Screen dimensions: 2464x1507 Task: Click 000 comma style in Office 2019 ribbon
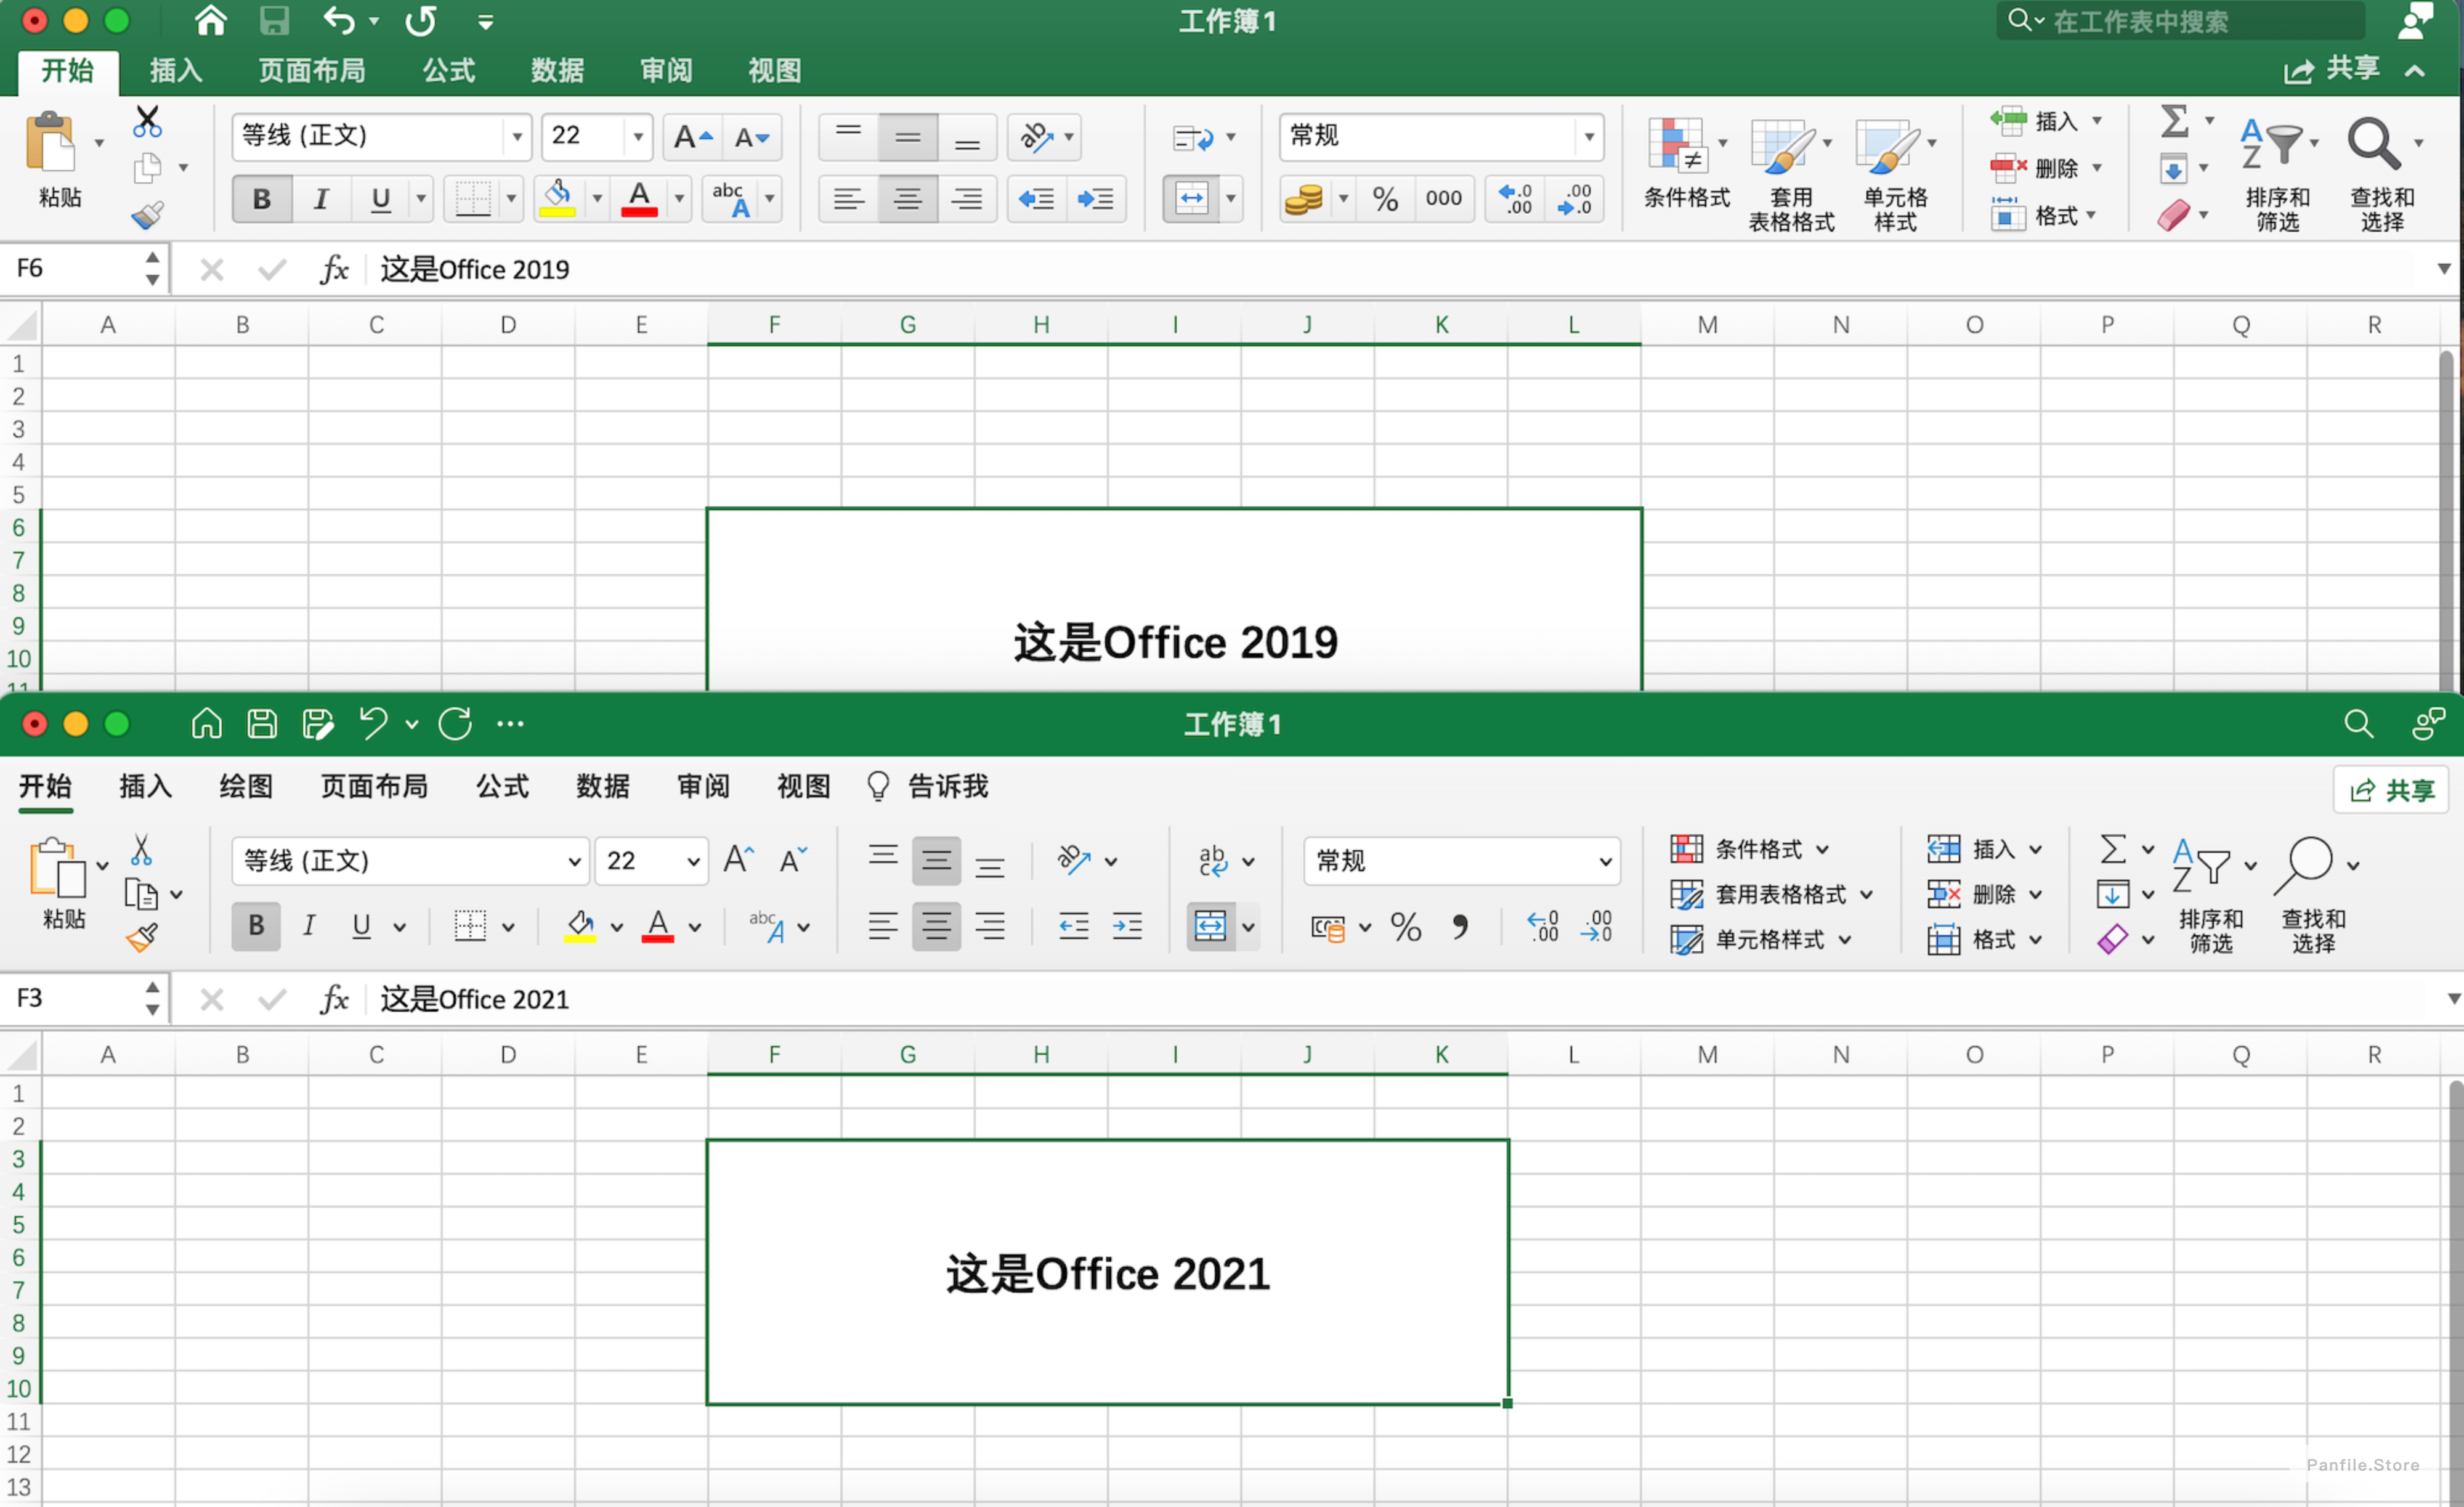pos(1443,199)
